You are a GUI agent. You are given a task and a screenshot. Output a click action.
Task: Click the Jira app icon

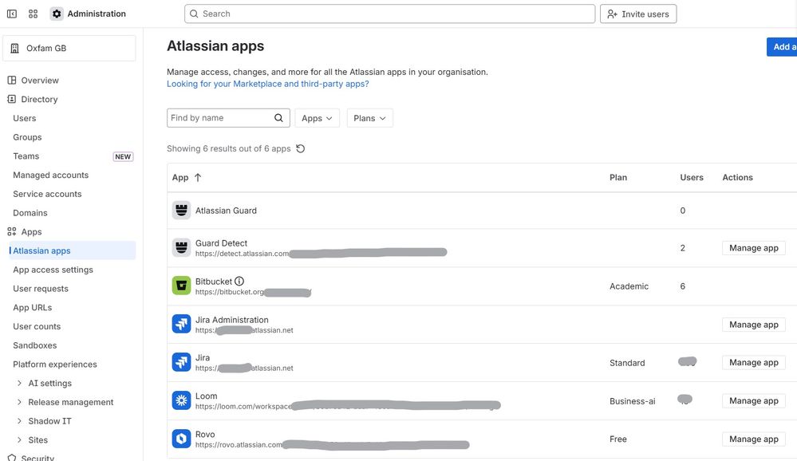(181, 362)
